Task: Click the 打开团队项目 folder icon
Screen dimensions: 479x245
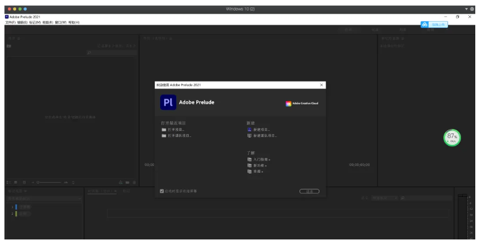Action: [x=164, y=136]
